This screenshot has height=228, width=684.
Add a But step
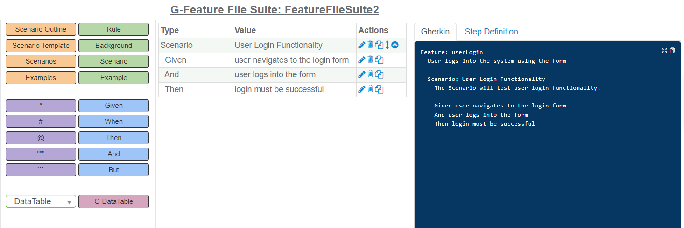coord(113,170)
